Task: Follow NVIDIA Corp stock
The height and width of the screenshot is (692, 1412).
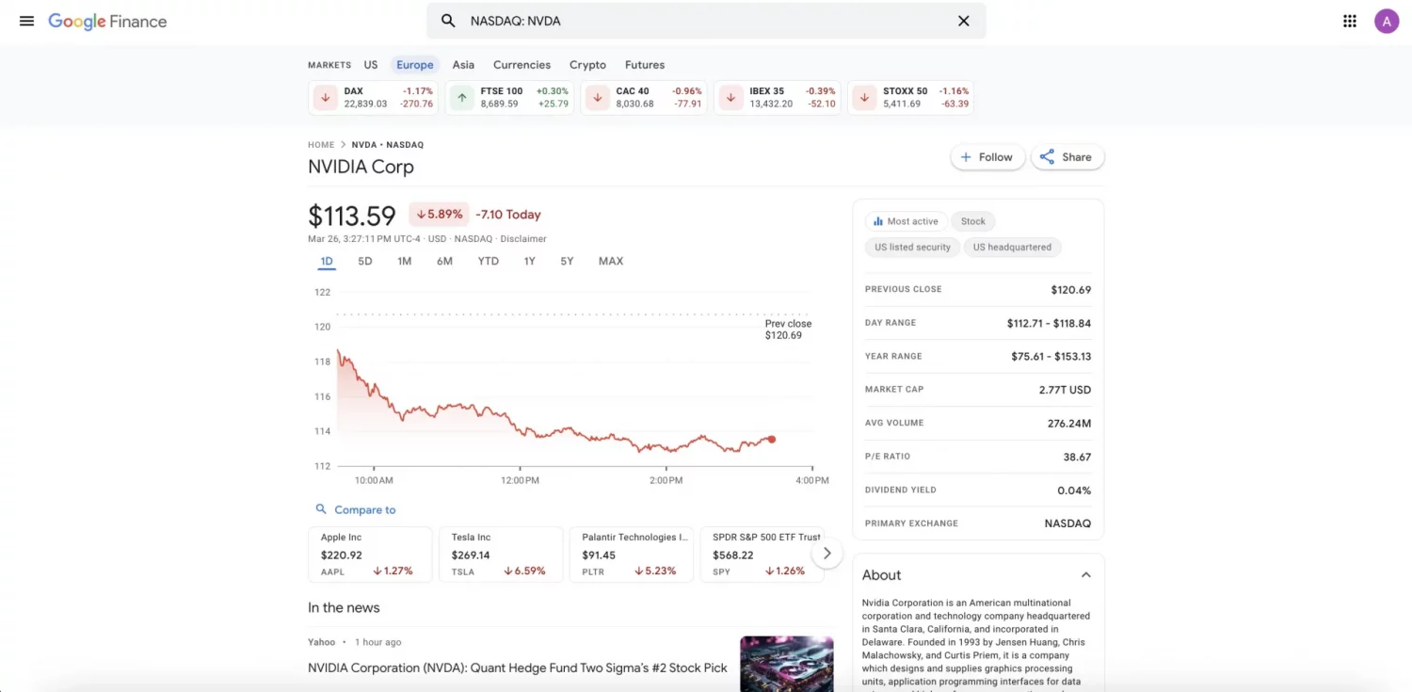Action: tap(987, 157)
